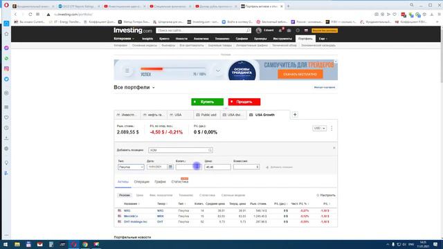Switch to the USA portfolio tab
Screen dimensions: 443x249
pyautogui.click(x=180, y=115)
